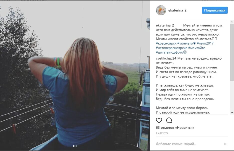The image size is (234, 151).
Task: Open ekaterina_2 profile avatar
Action: (161, 10)
